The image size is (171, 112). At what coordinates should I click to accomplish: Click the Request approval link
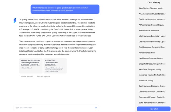tap(44, 76)
